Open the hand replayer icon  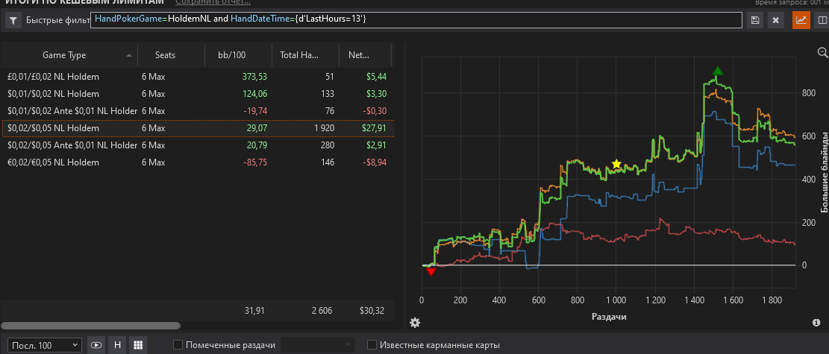pyautogui.click(x=96, y=345)
